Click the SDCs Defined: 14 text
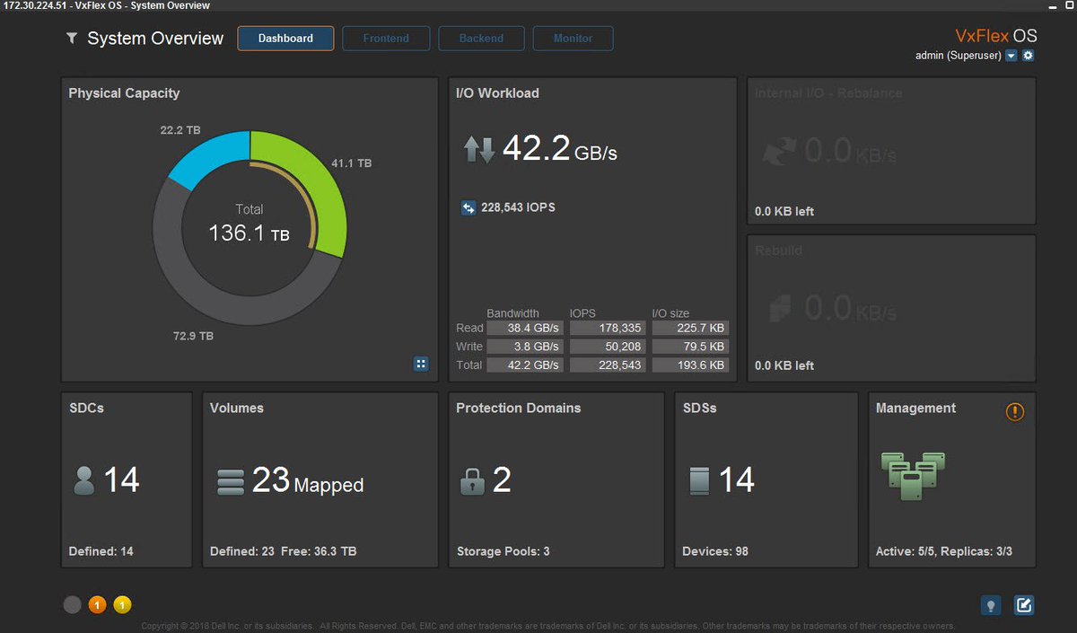The image size is (1077, 633). point(101,551)
